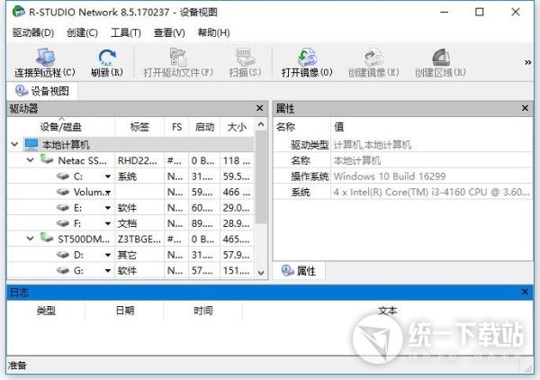The image size is (540, 380).
Task: Select the E: partition disk icon
Action: point(63,207)
